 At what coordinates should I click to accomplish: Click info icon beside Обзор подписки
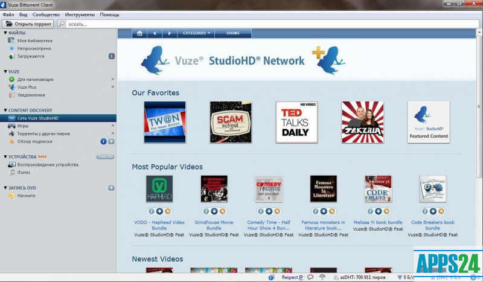pos(103,141)
